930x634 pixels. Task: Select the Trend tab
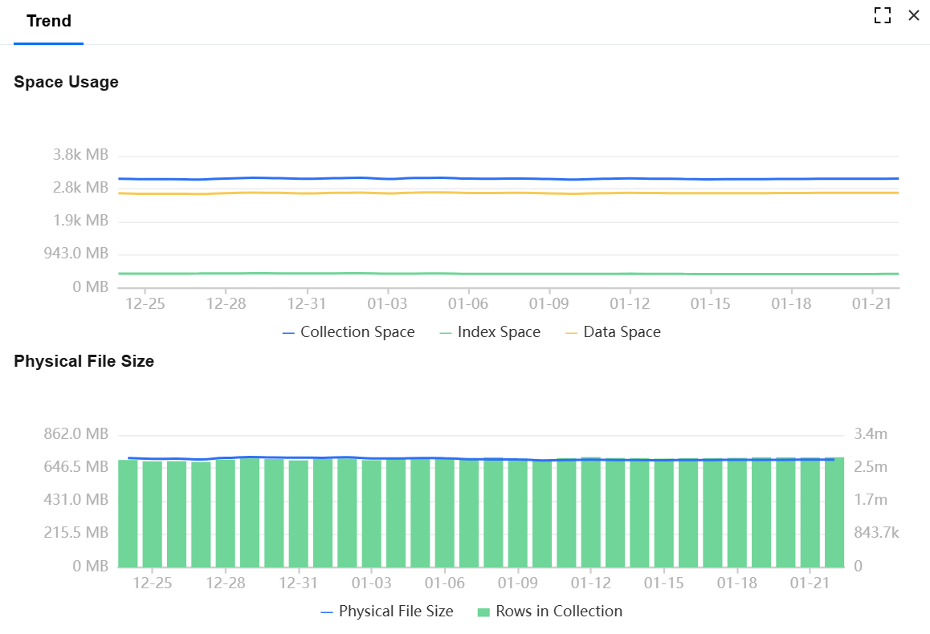49,22
